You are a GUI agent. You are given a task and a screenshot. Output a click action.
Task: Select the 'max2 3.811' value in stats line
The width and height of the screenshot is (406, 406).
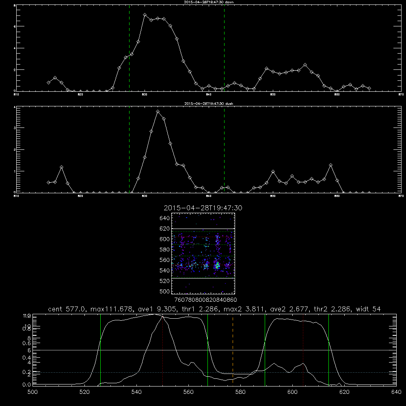244,309
